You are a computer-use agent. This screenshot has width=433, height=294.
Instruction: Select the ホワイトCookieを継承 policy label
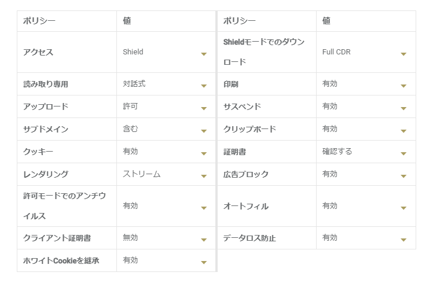coord(61,260)
